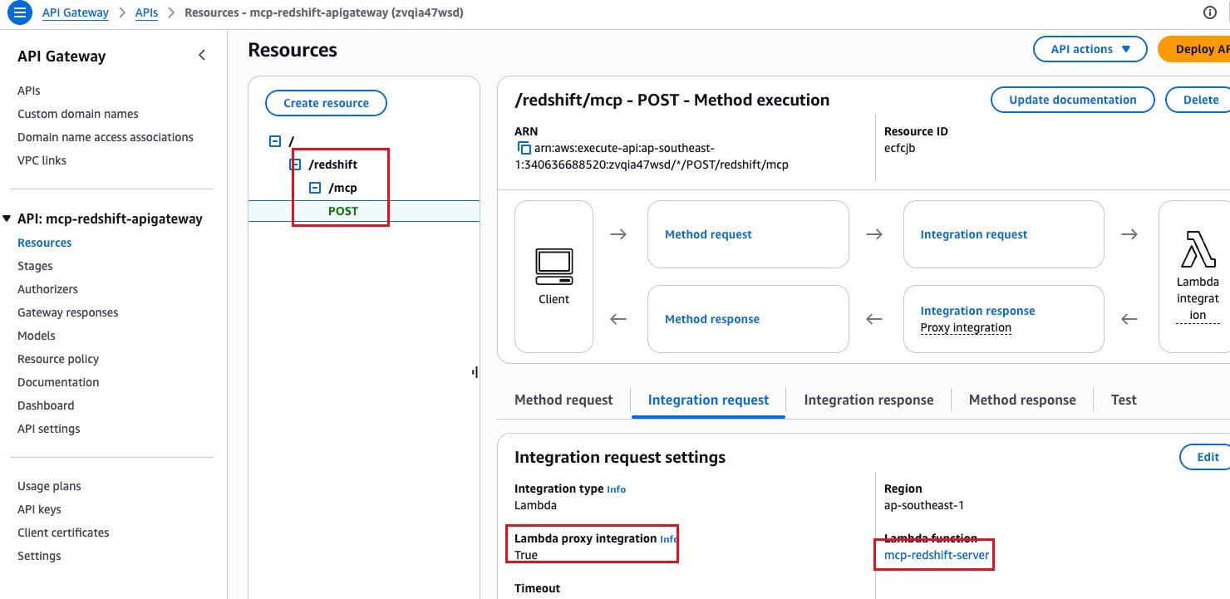Switch to the Method request tab
Screen dimensions: 1230x599
coord(563,400)
